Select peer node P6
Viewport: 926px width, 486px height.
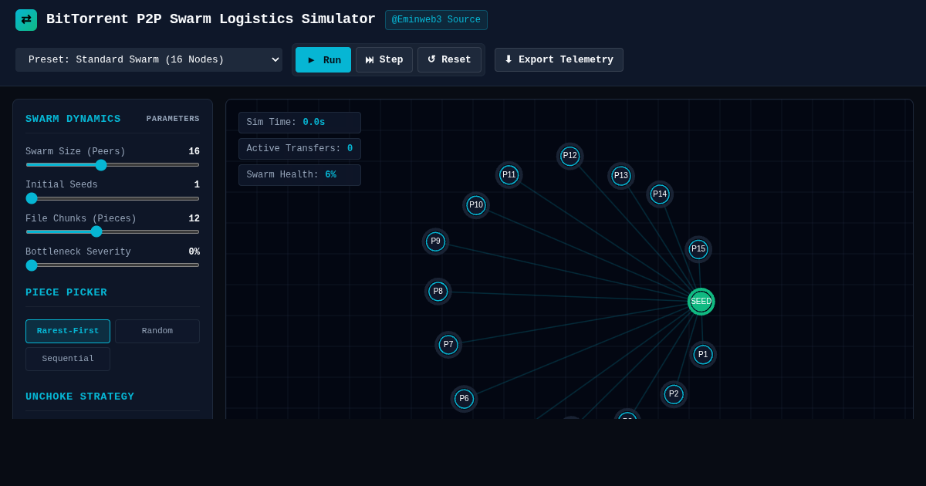point(464,399)
